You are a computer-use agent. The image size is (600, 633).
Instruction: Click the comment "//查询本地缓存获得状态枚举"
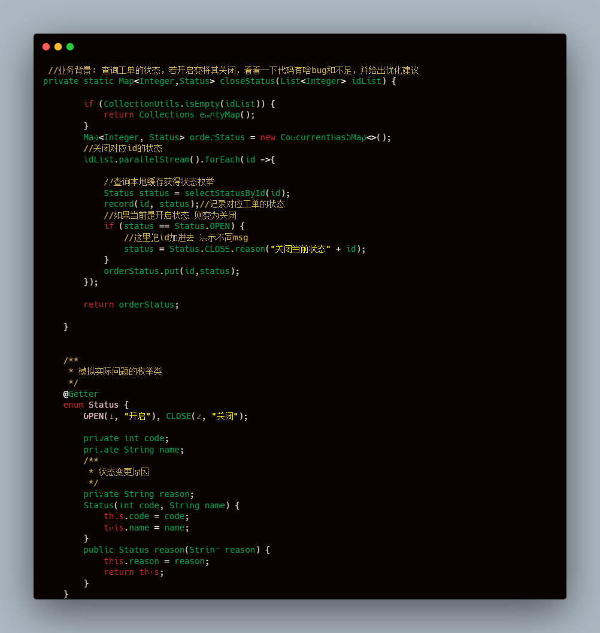[159, 182]
